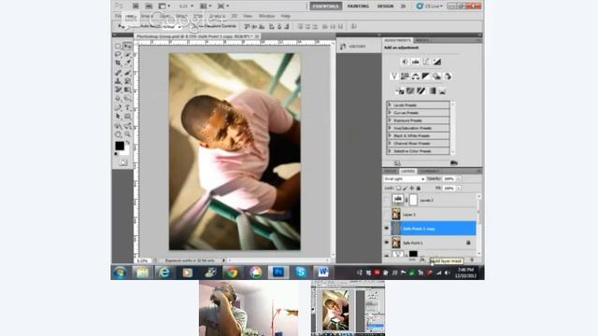
Task: Select the Eraser tool
Action: pyautogui.click(x=119, y=90)
